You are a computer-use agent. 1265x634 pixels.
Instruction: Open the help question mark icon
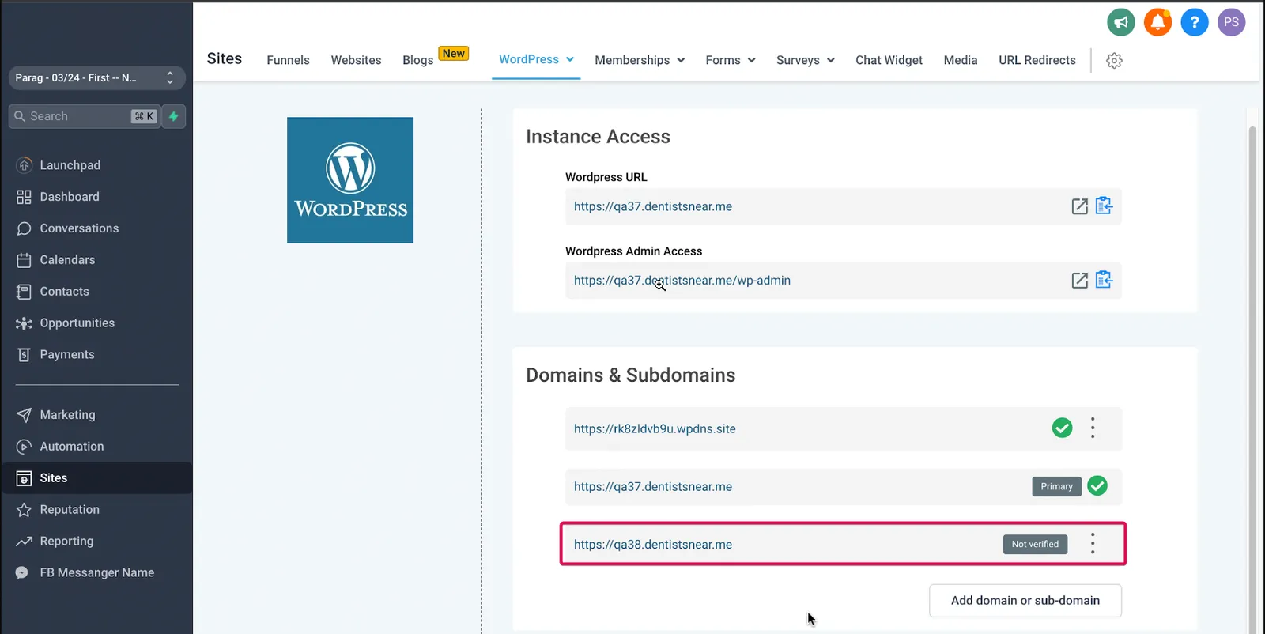(x=1195, y=22)
